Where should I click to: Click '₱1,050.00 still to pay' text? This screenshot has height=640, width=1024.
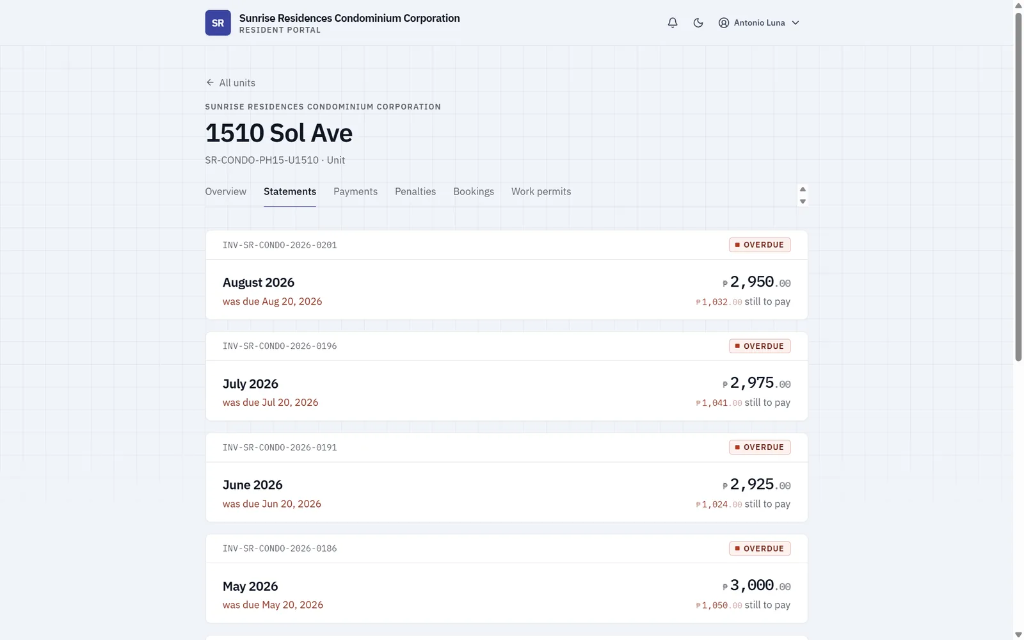pyautogui.click(x=743, y=605)
